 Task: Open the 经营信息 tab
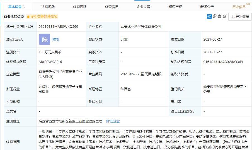click(x=112, y=7)
